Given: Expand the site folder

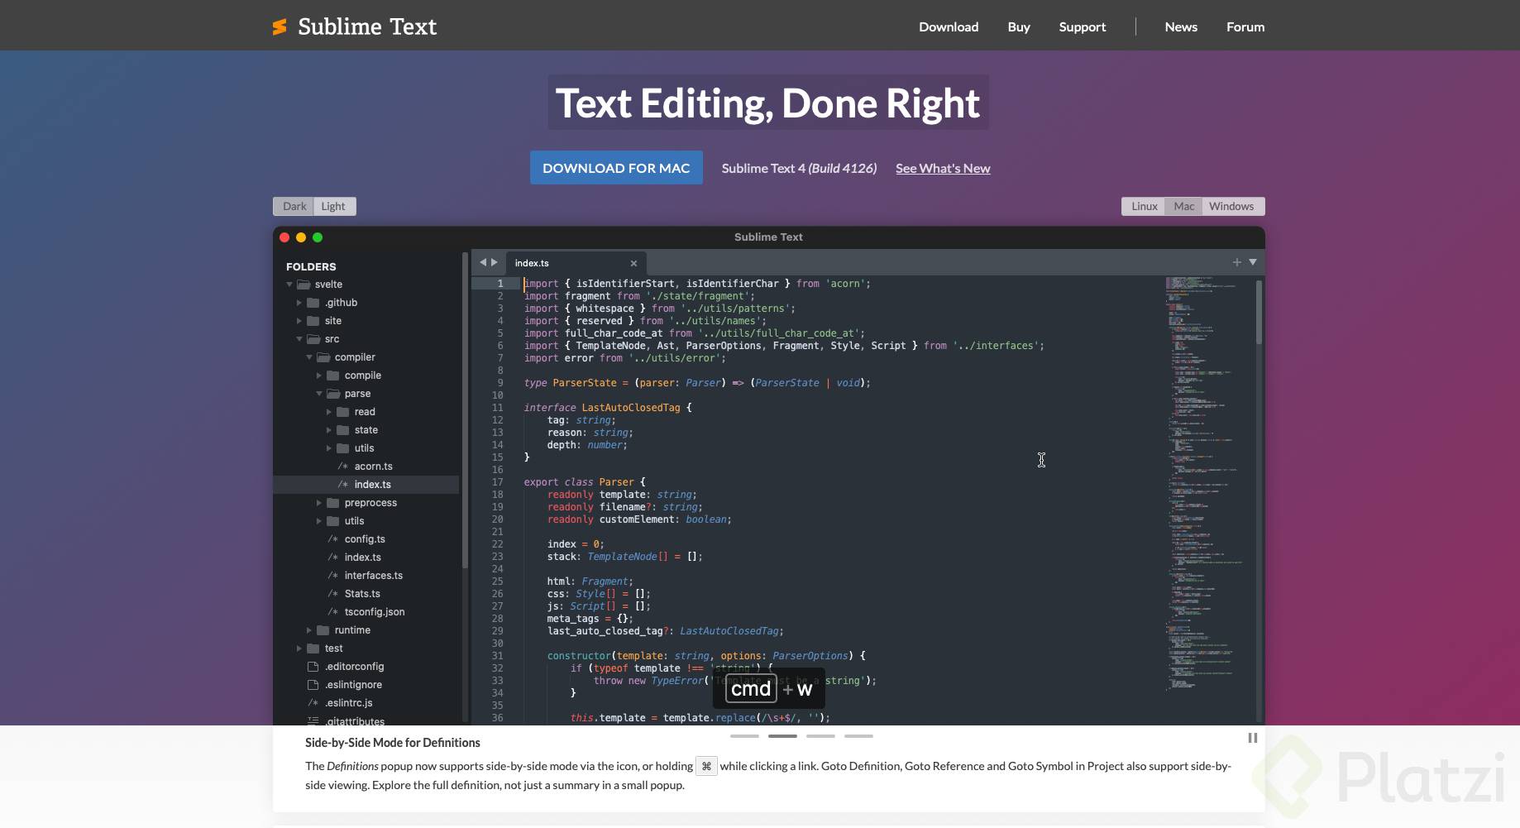Looking at the screenshot, I should (x=299, y=321).
